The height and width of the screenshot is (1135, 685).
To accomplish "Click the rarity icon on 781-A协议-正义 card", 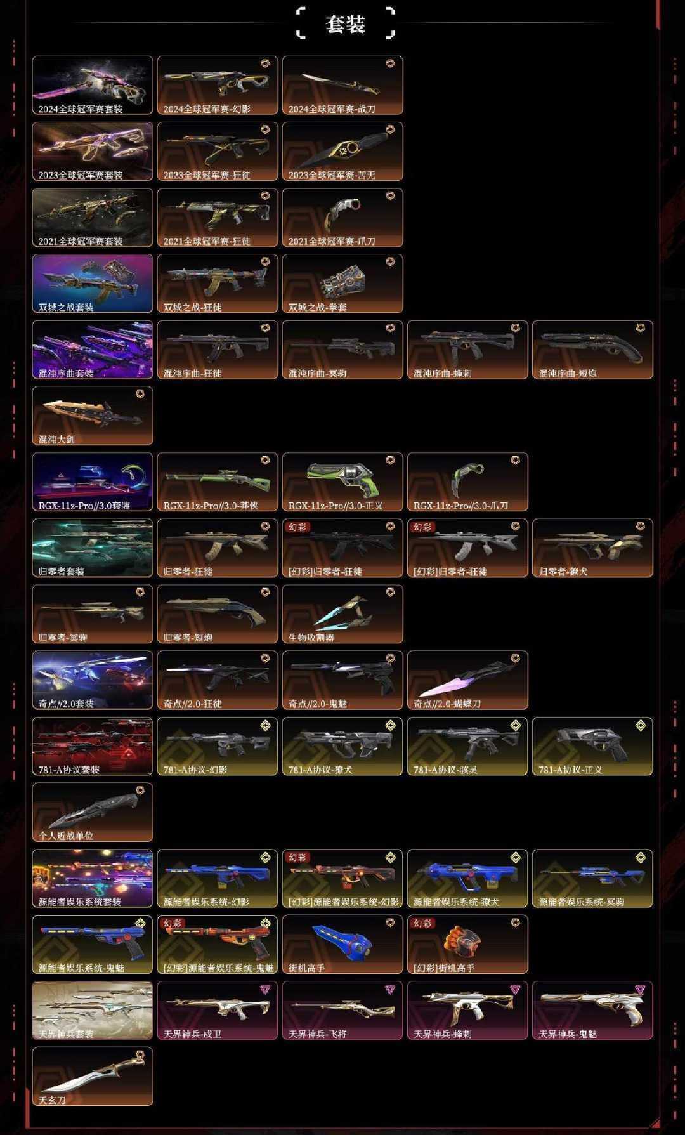I will coord(641,725).
